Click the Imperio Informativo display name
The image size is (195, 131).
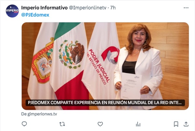44,8
